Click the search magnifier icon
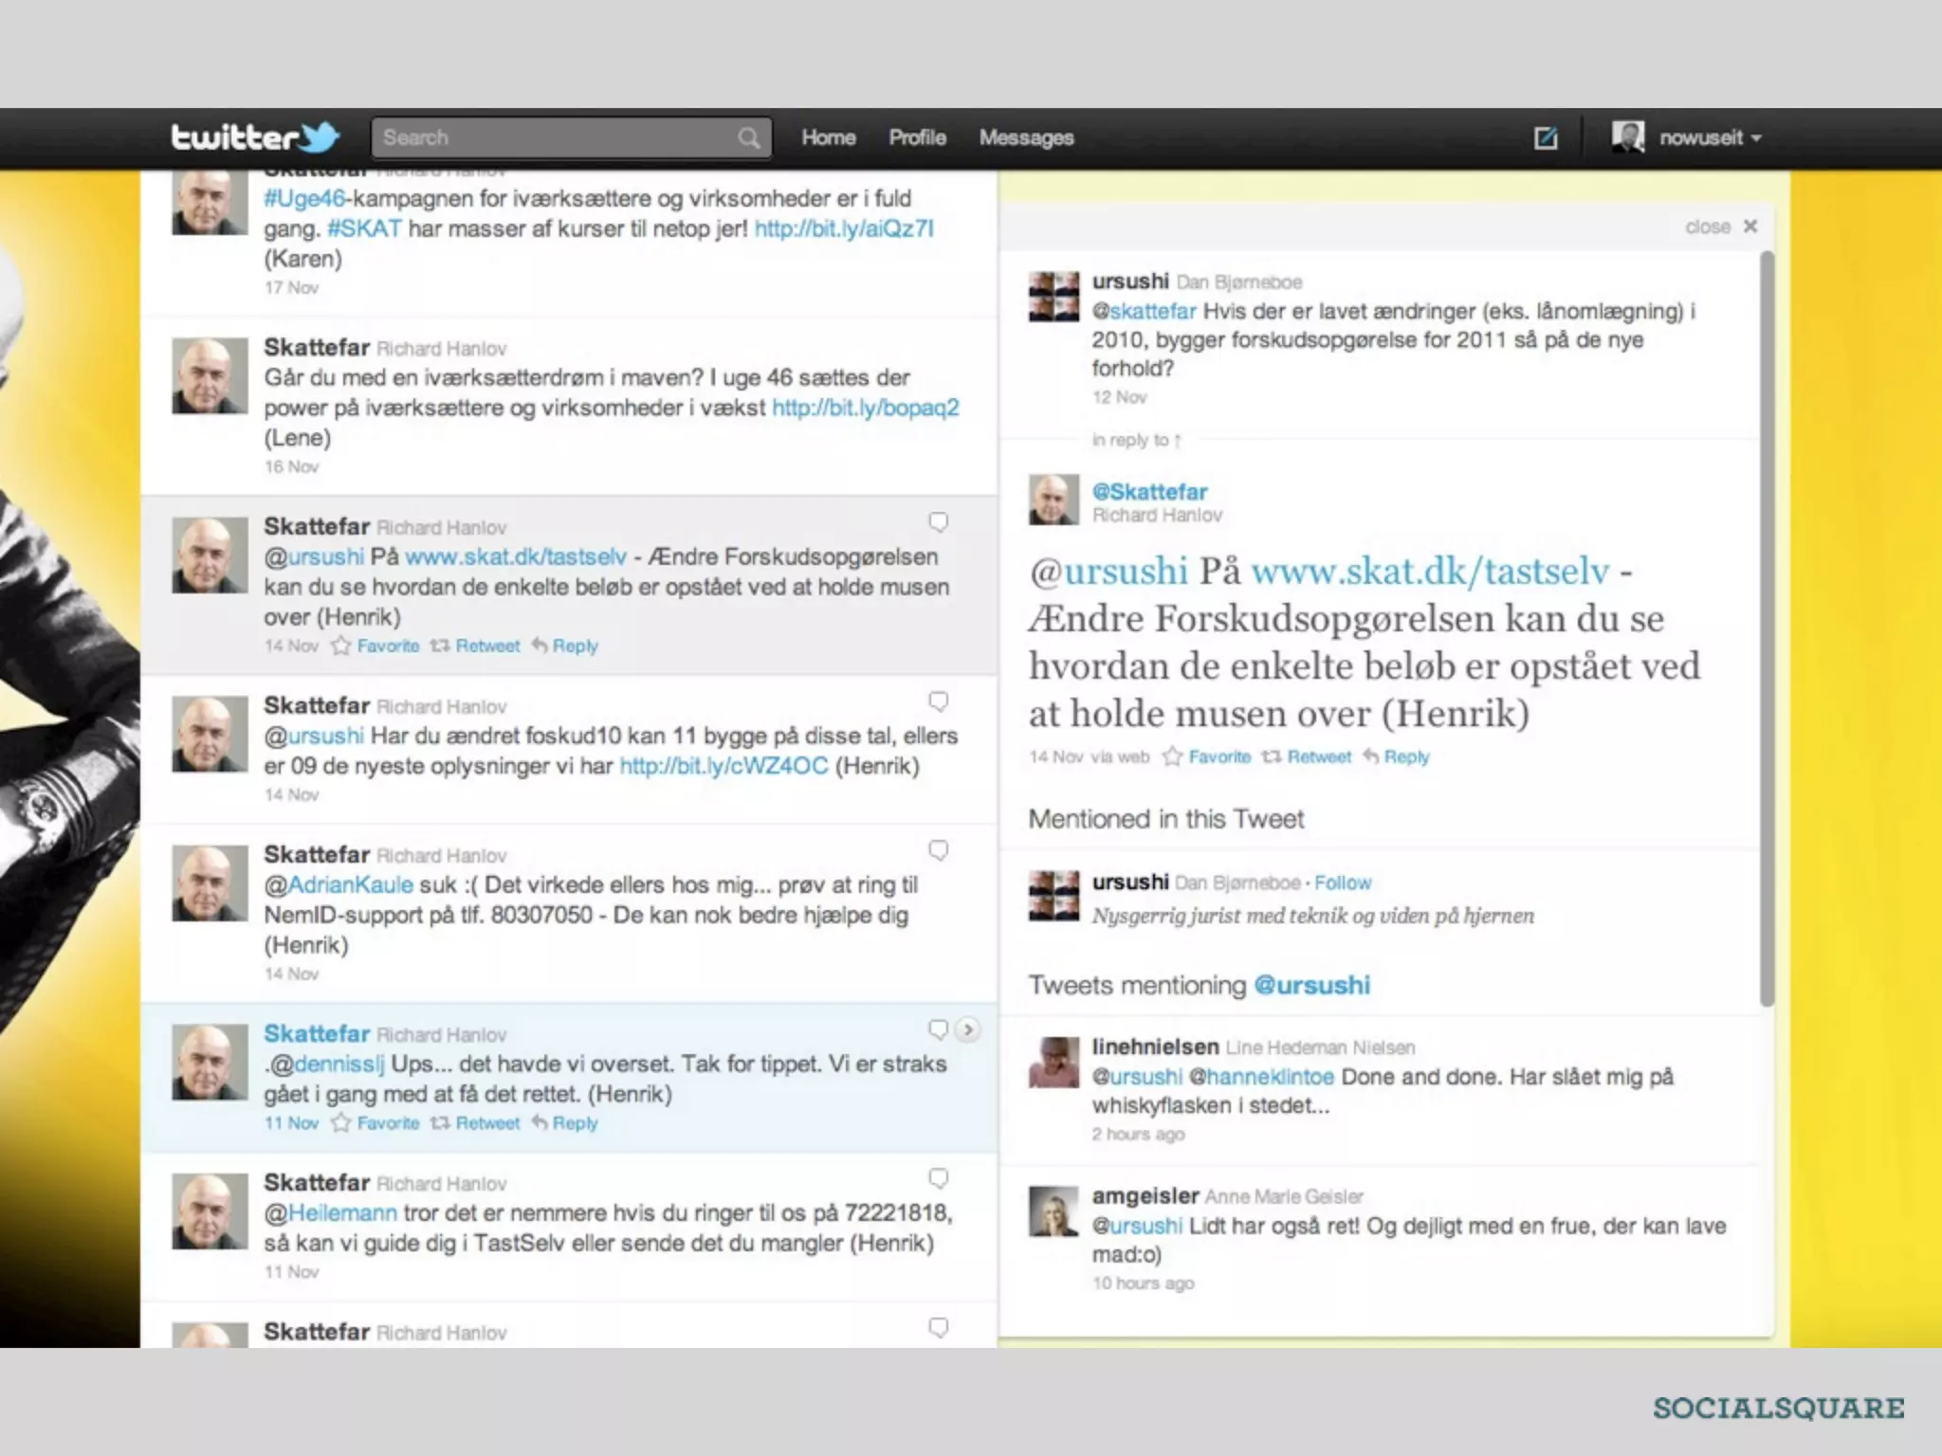1942x1456 pixels. pos(748,138)
